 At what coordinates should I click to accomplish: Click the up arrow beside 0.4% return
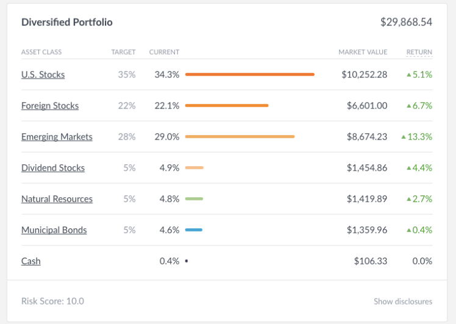(409, 230)
